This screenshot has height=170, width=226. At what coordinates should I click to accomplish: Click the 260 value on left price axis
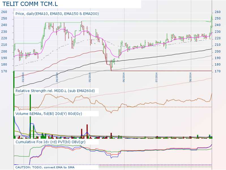4,12
